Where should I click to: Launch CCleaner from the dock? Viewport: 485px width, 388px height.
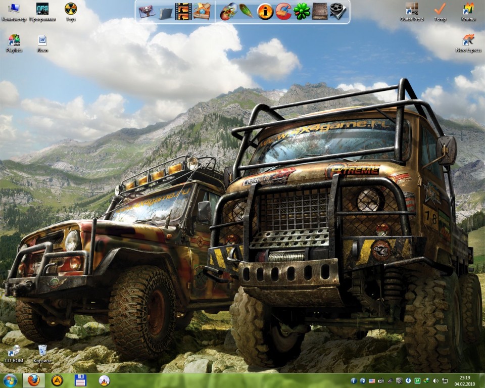pyautogui.click(x=283, y=12)
